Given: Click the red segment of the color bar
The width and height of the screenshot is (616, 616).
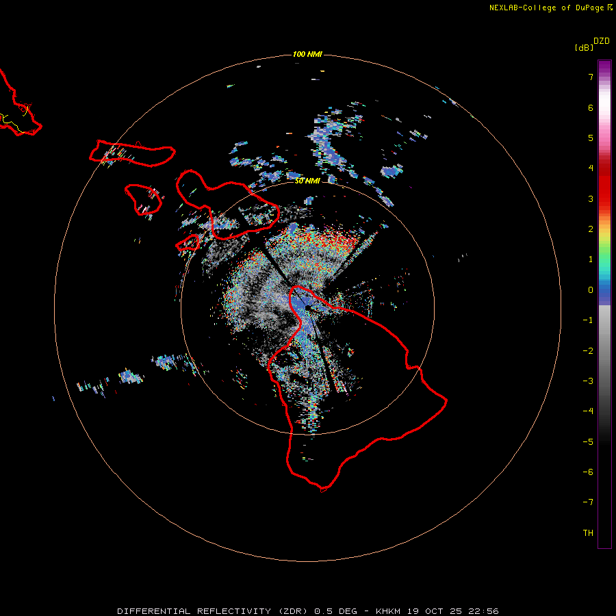Looking at the screenshot, I should (604, 185).
